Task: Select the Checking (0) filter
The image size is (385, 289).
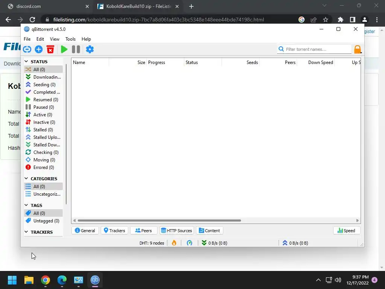Action: click(x=44, y=152)
